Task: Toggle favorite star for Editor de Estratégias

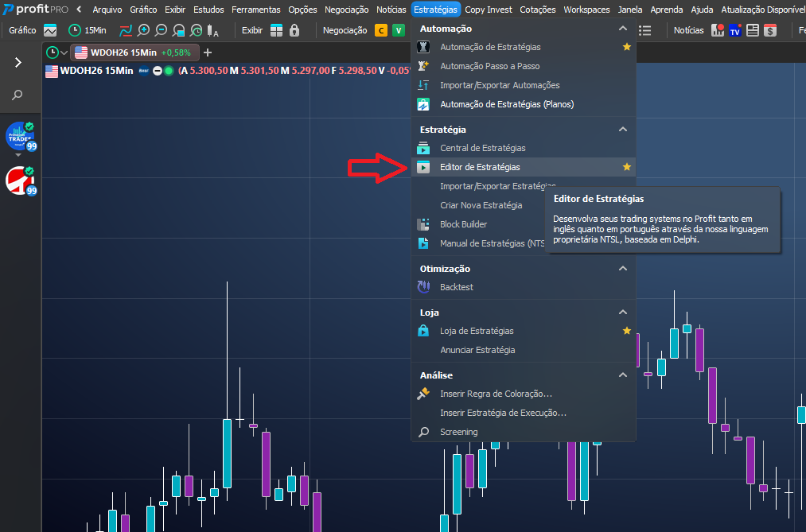Action: click(627, 167)
